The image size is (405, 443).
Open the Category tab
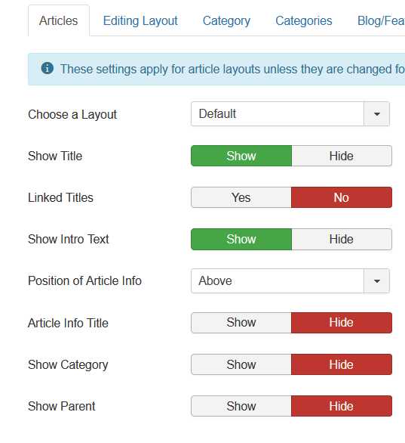point(226,20)
